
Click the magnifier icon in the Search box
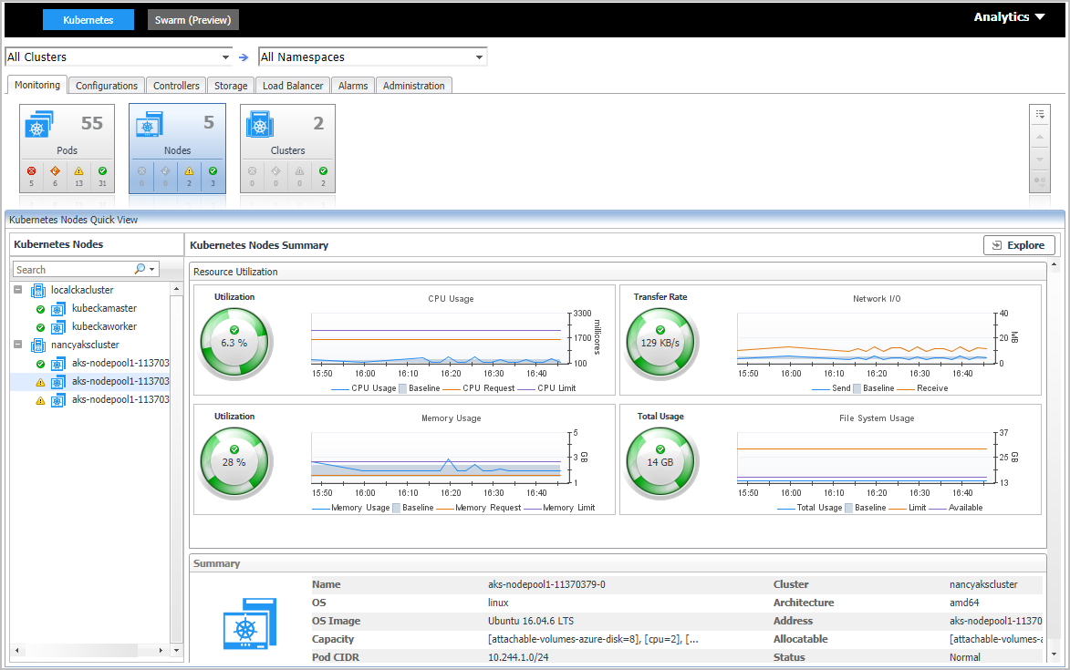tap(140, 269)
